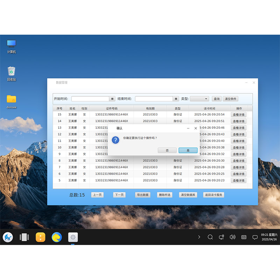Click 是 to confirm the operation
Viewport: 280px width, 280px height.
click(x=188, y=150)
